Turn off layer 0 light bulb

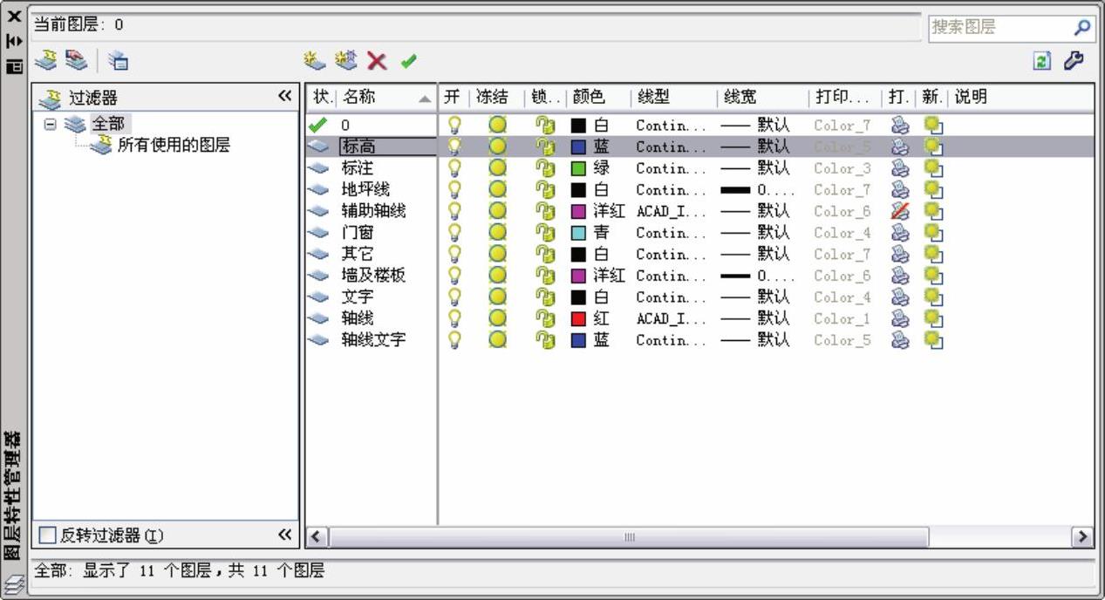[x=454, y=125]
